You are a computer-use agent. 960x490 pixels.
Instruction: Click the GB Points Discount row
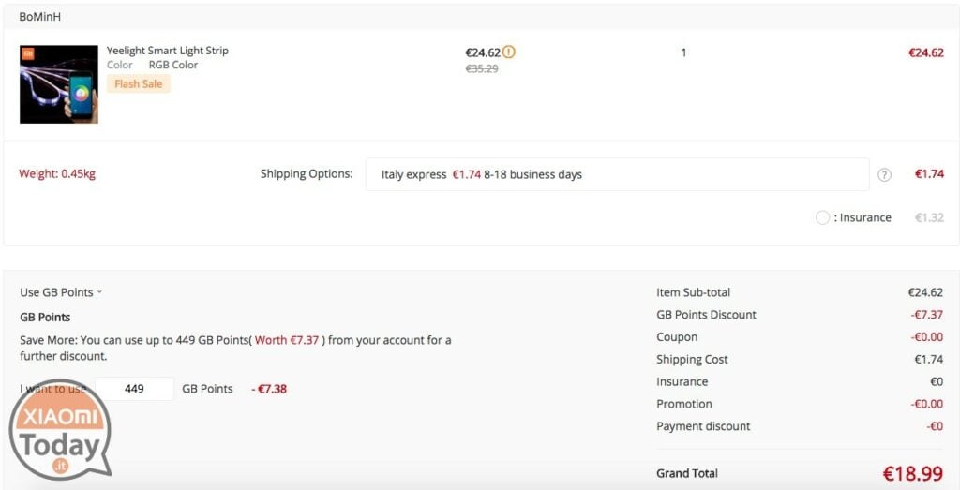(x=800, y=315)
